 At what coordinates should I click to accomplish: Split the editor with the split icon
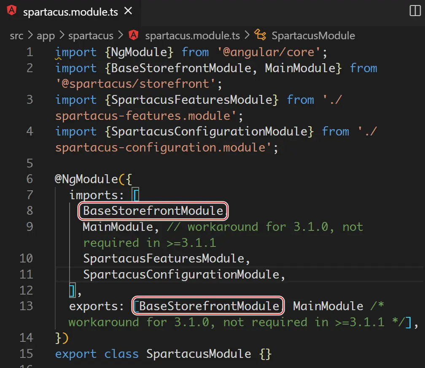pos(415,11)
